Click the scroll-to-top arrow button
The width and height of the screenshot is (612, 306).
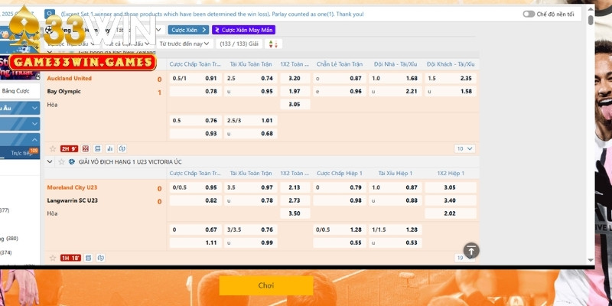point(472,250)
